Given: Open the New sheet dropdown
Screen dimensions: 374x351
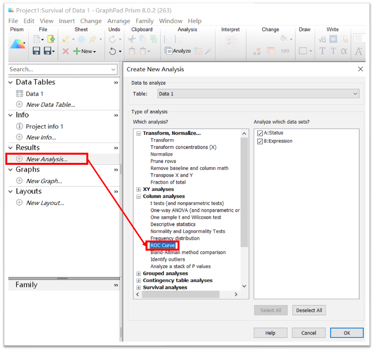Looking at the screenshot, I should tap(95, 51).
